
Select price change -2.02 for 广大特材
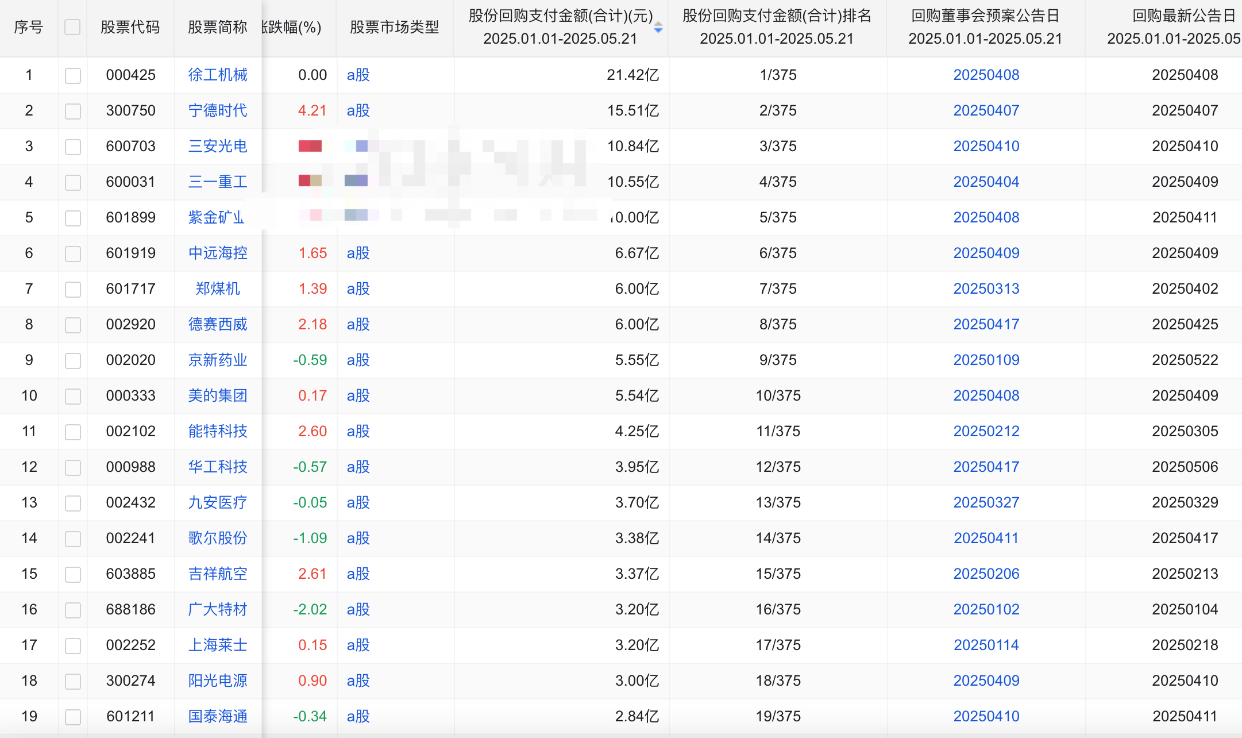[310, 609]
